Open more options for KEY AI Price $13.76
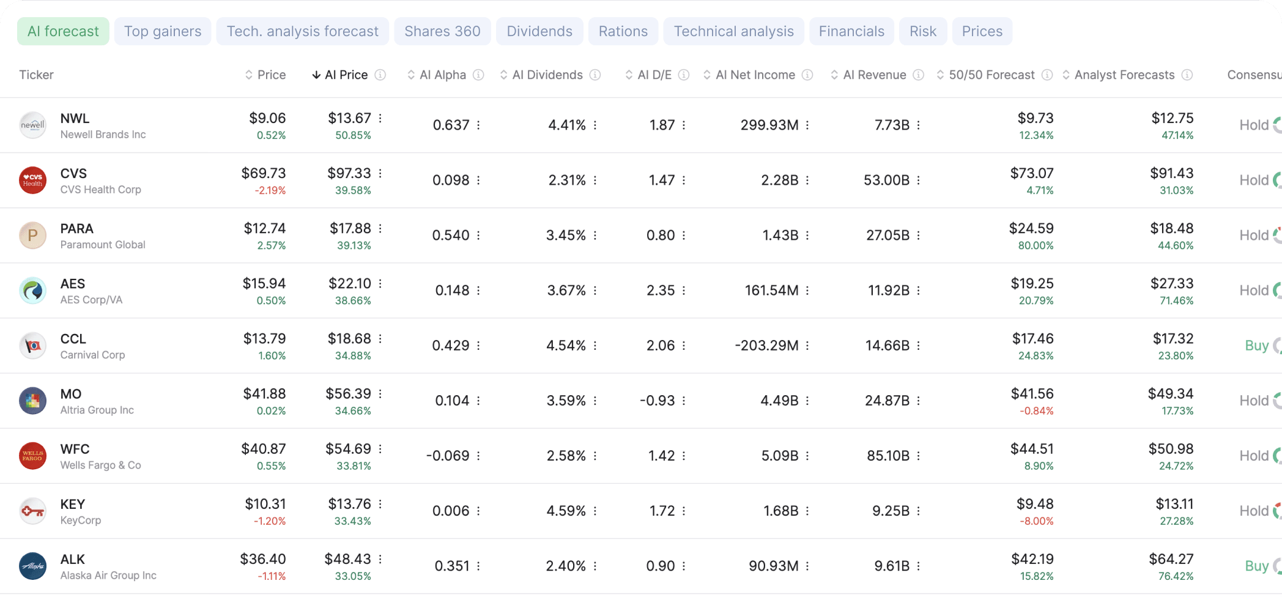 pyautogui.click(x=380, y=504)
